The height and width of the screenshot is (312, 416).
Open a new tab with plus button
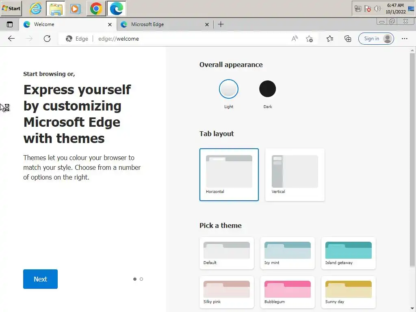pos(221,24)
